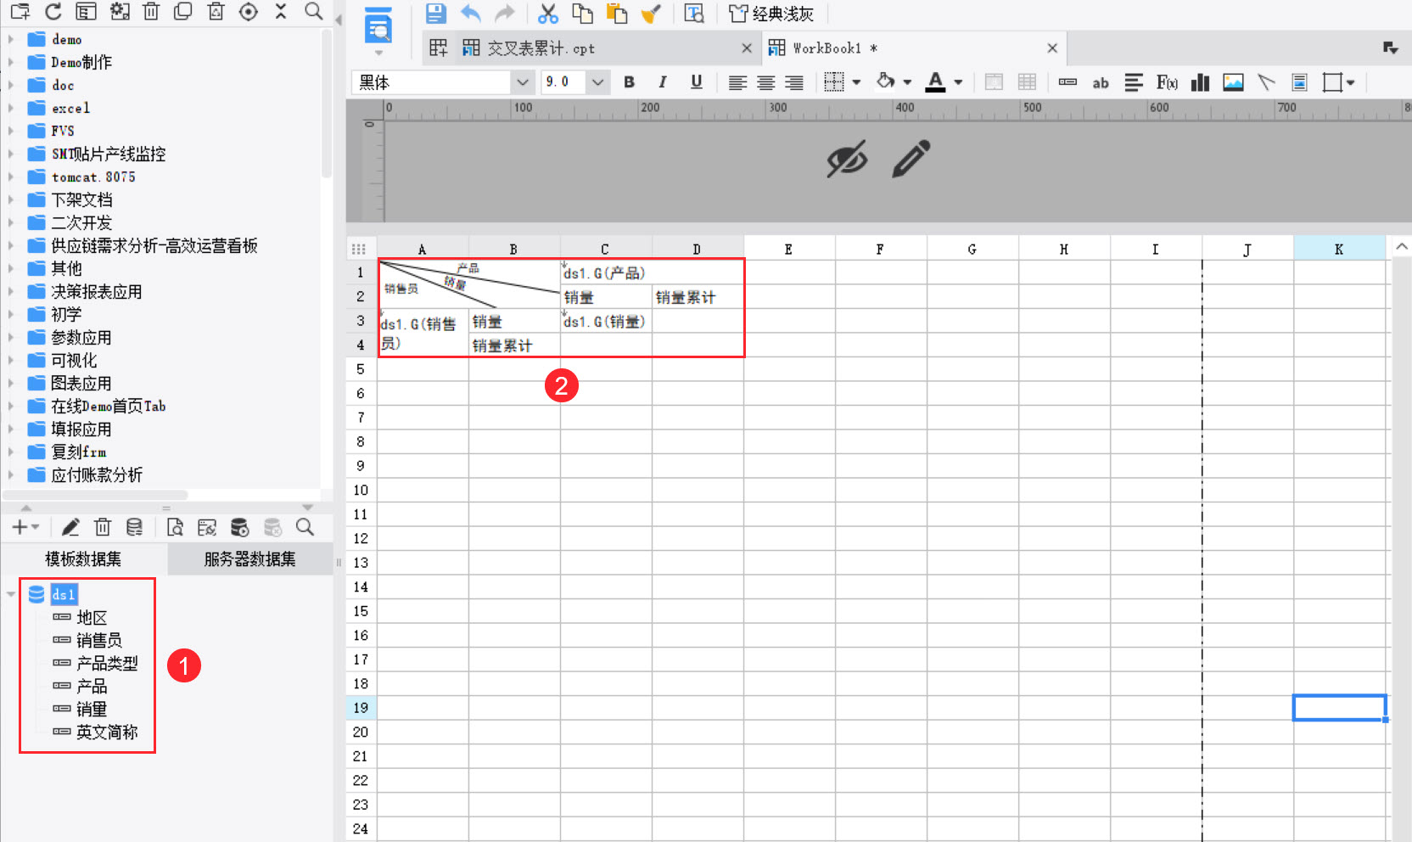Screen dimensions: 1412x842
Task: Paste from clipboard
Action: point(617,14)
